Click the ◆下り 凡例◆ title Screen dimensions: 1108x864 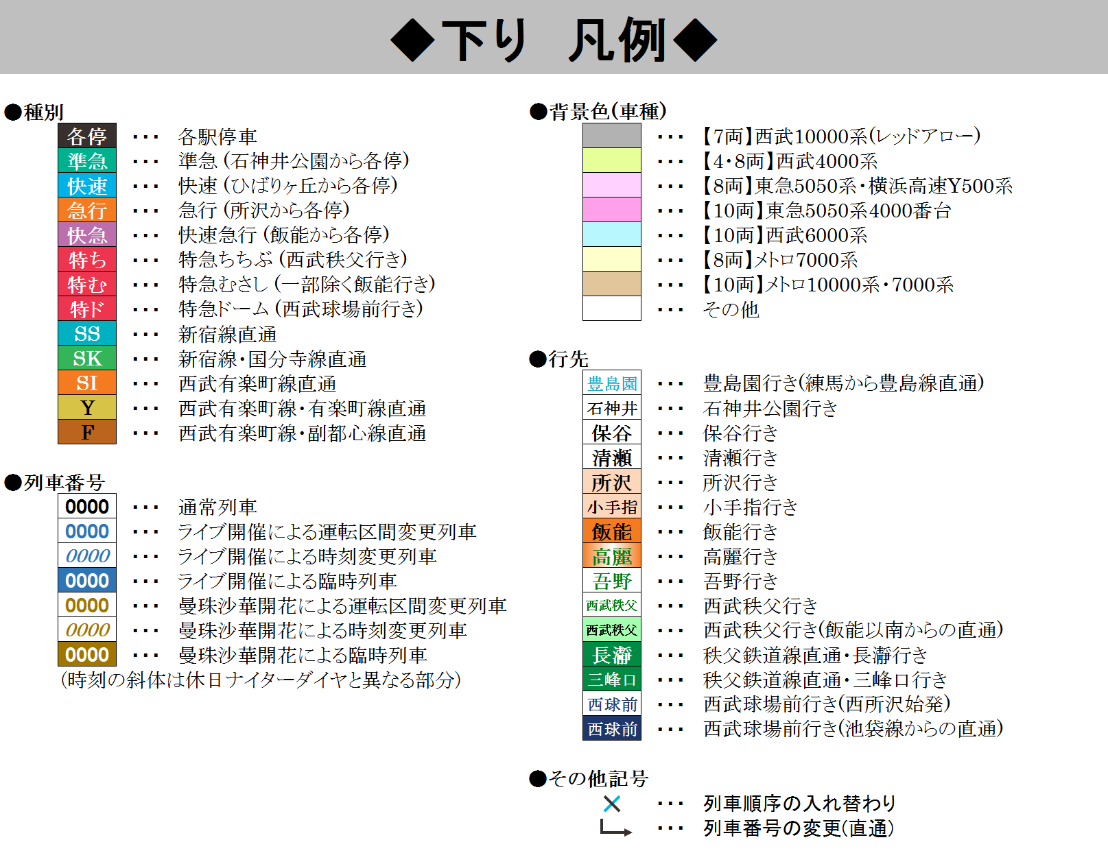pos(554,40)
